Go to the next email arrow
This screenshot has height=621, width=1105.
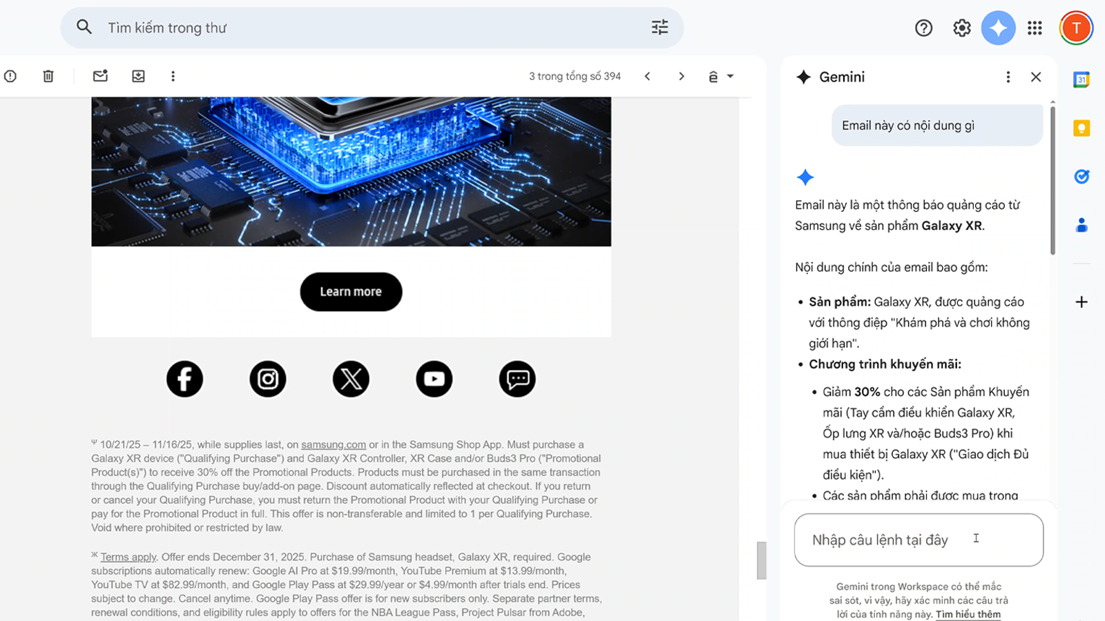click(681, 77)
